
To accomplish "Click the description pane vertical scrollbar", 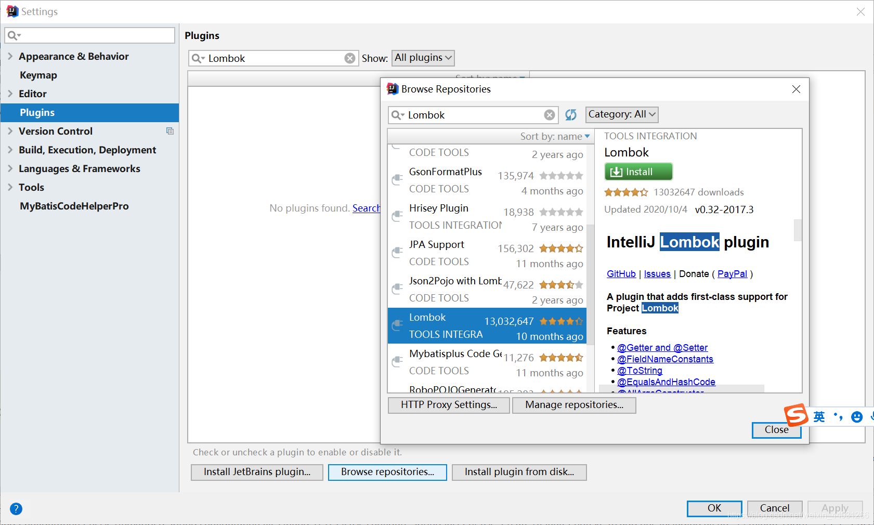I will pyautogui.click(x=798, y=230).
